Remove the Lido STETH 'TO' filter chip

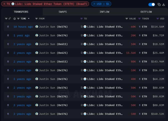click(4, 4)
